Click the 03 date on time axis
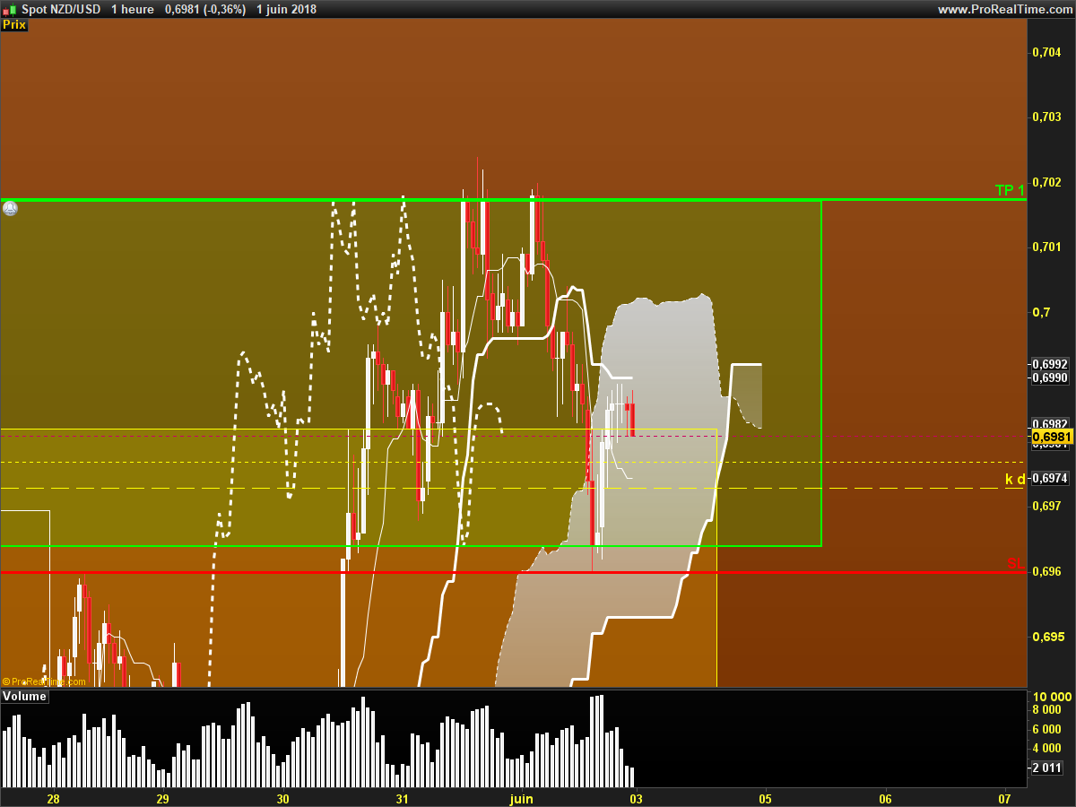The width and height of the screenshot is (1076, 807). coord(636,798)
